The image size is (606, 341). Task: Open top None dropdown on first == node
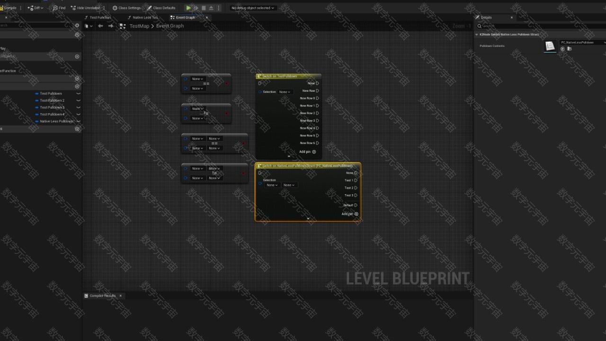point(197,79)
